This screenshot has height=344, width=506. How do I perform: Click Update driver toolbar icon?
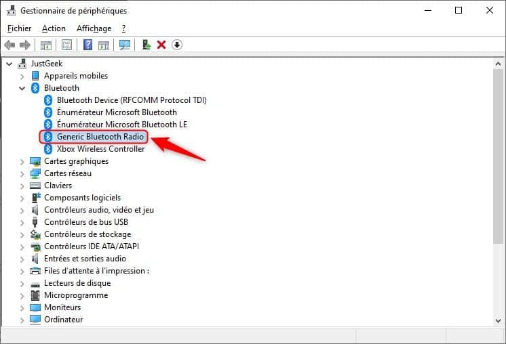[147, 45]
